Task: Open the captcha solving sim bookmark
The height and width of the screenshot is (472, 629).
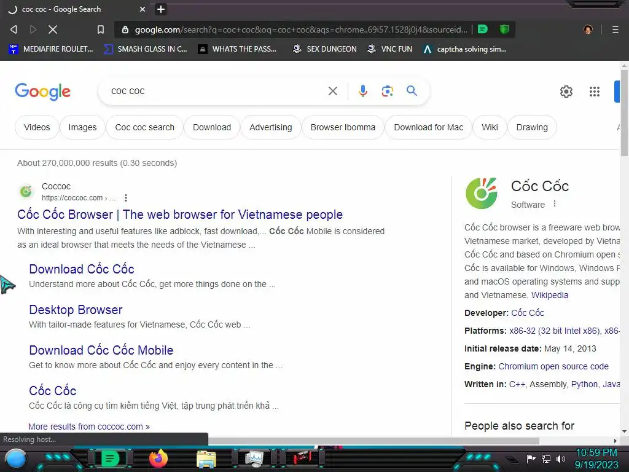Action: point(466,49)
